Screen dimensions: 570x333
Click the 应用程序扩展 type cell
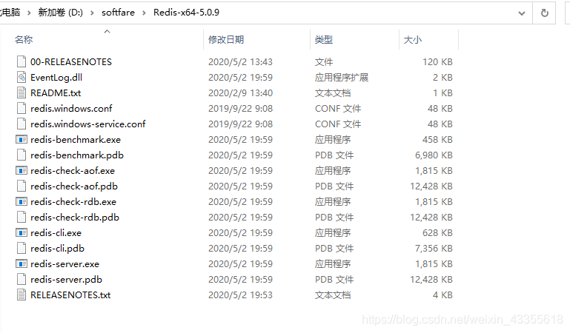click(342, 78)
